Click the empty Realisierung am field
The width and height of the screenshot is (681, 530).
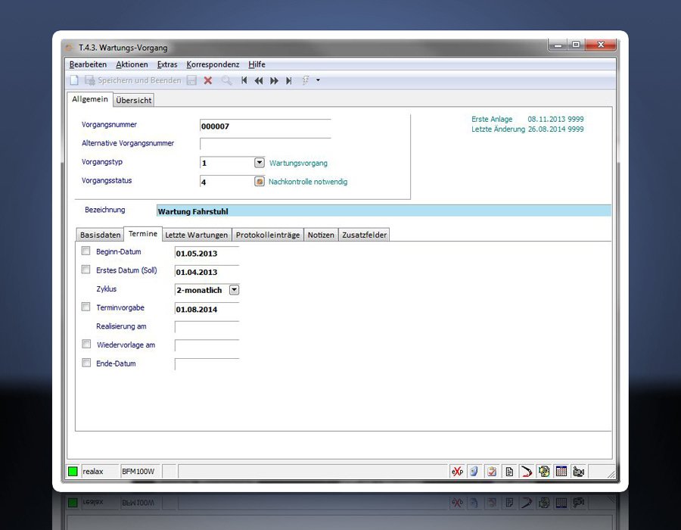pyautogui.click(x=207, y=326)
